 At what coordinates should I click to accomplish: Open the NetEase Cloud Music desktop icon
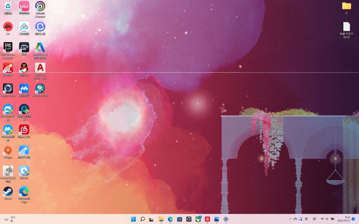pyautogui.click(x=24, y=131)
